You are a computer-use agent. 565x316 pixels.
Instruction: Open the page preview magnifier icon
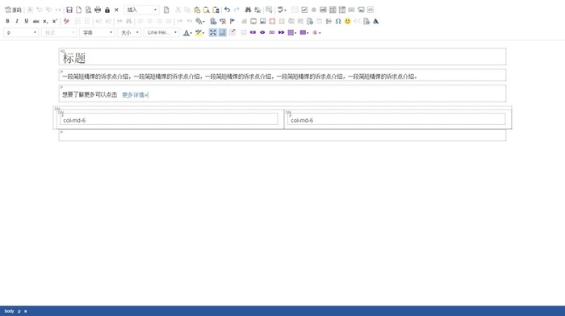[x=88, y=10]
